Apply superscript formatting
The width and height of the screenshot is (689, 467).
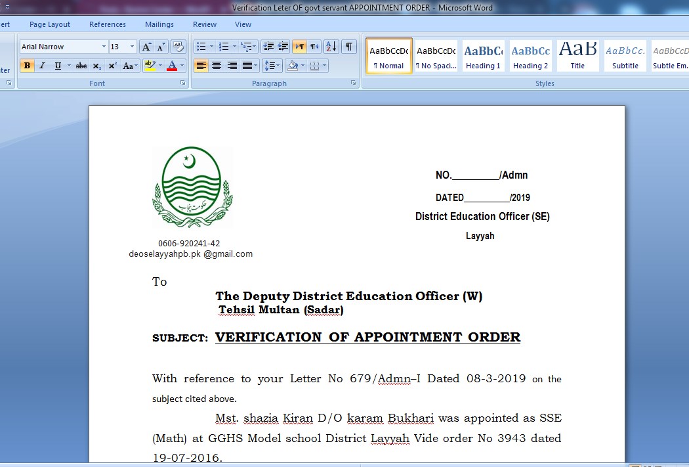113,66
